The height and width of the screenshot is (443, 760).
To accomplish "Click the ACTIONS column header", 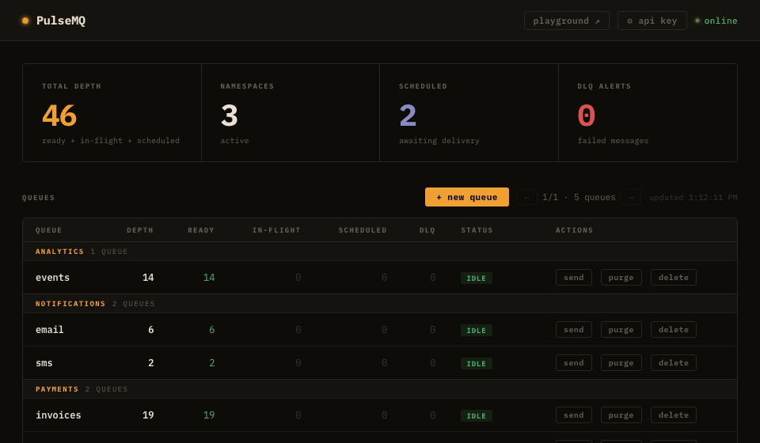I will point(575,230).
